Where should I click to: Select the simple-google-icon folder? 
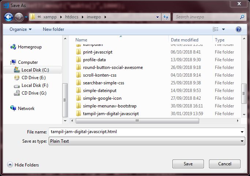102,98
